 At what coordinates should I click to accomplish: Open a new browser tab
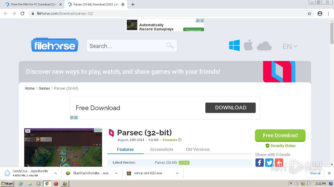coord(133,4)
